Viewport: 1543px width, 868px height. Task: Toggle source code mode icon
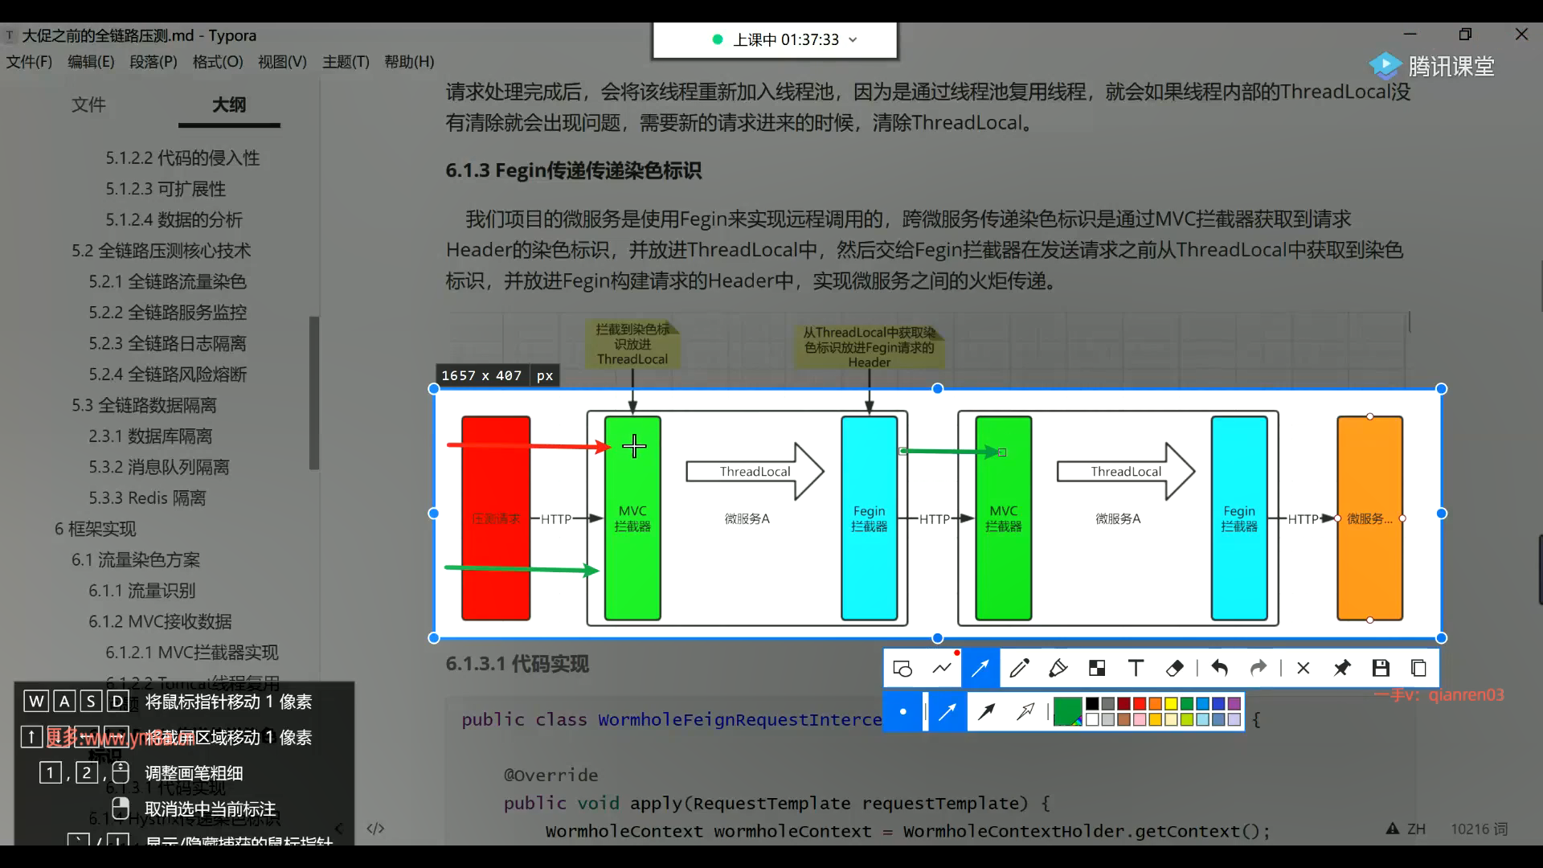click(x=375, y=829)
